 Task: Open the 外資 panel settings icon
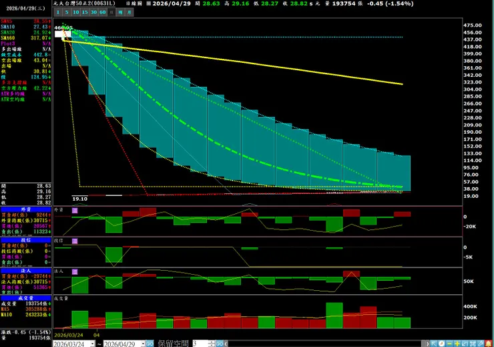point(75,211)
